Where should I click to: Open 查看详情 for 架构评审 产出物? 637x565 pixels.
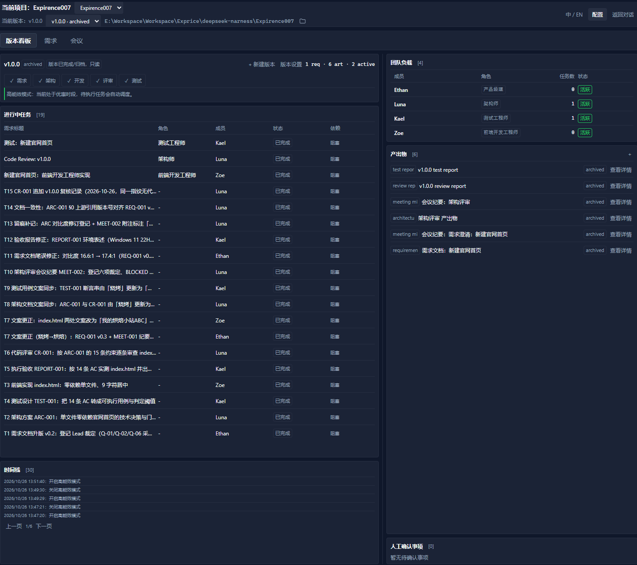pyautogui.click(x=620, y=218)
